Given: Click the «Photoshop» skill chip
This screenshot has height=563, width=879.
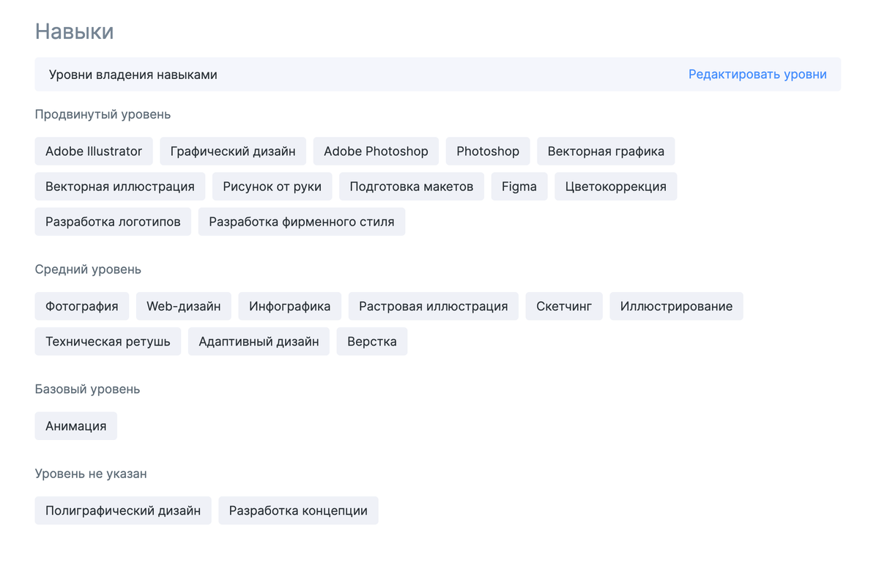Looking at the screenshot, I should (488, 151).
